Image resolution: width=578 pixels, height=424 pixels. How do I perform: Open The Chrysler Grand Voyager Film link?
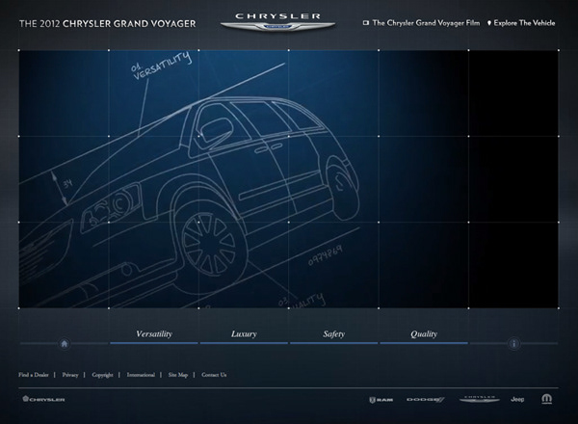click(x=426, y=23)
